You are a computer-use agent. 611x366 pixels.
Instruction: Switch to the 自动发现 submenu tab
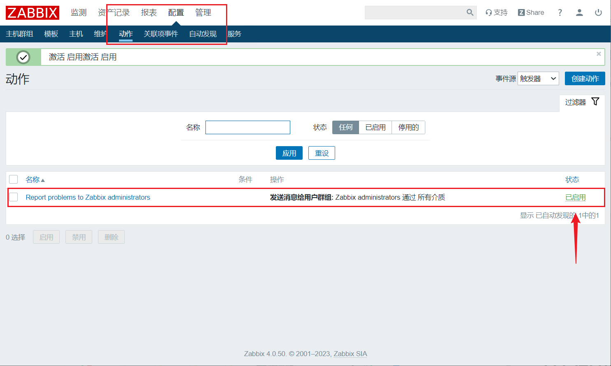[203, 34]
